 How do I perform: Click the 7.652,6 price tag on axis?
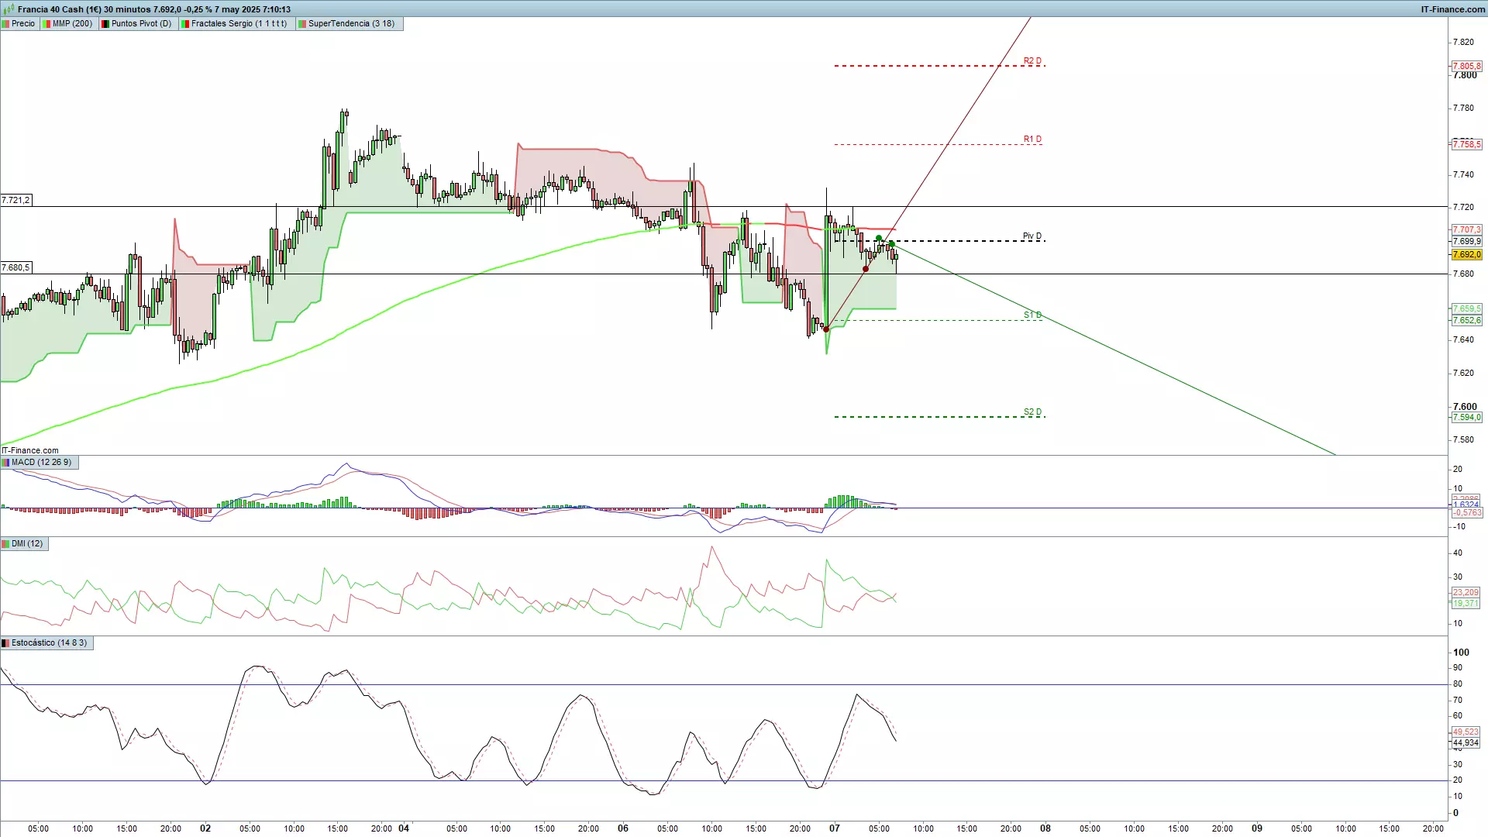pos(1466,320)
